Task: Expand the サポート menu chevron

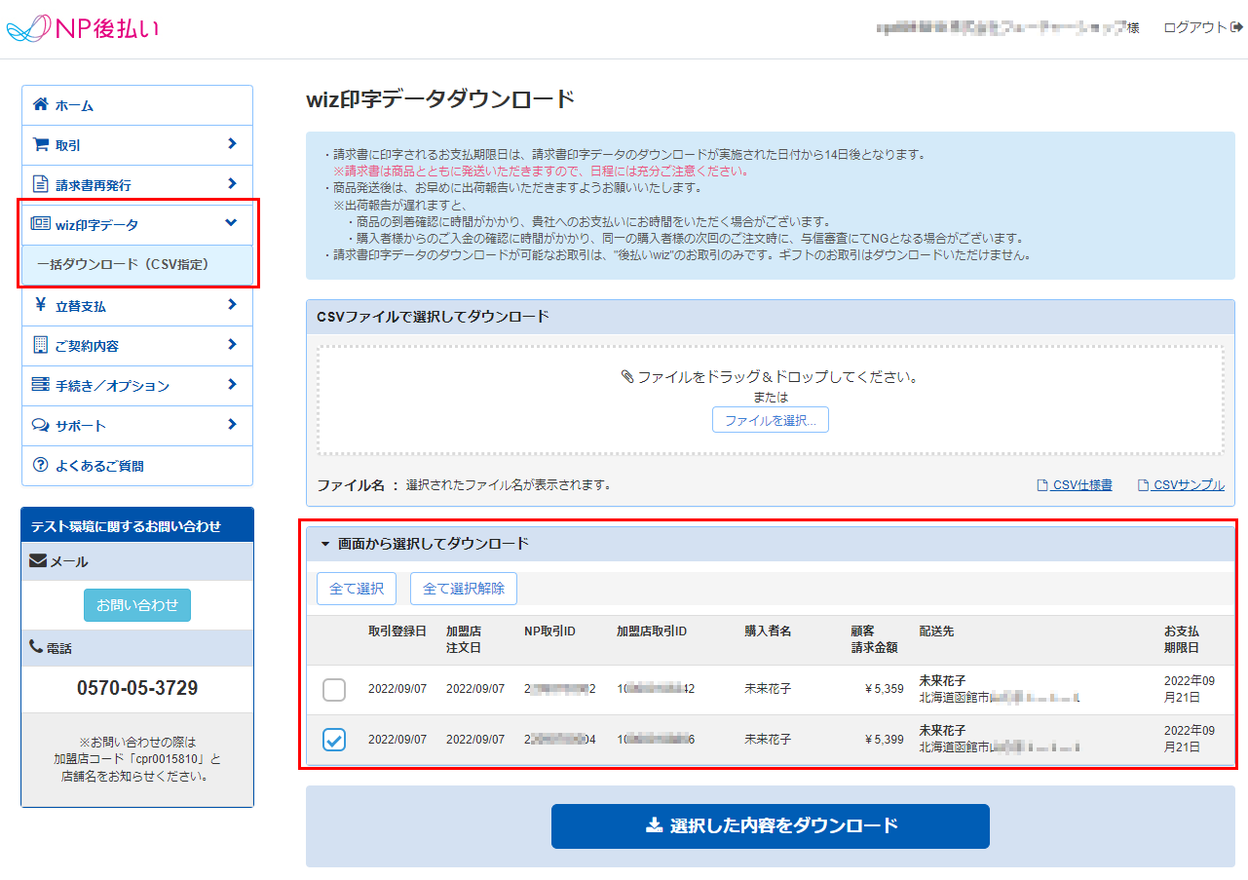Action: coord(232,424)
